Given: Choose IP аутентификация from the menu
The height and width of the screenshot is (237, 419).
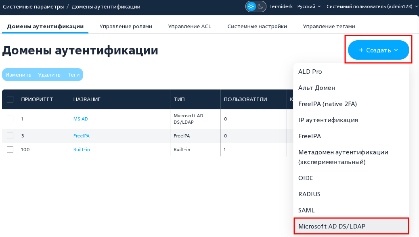Looking at the screenshot, I should point(351,120).
